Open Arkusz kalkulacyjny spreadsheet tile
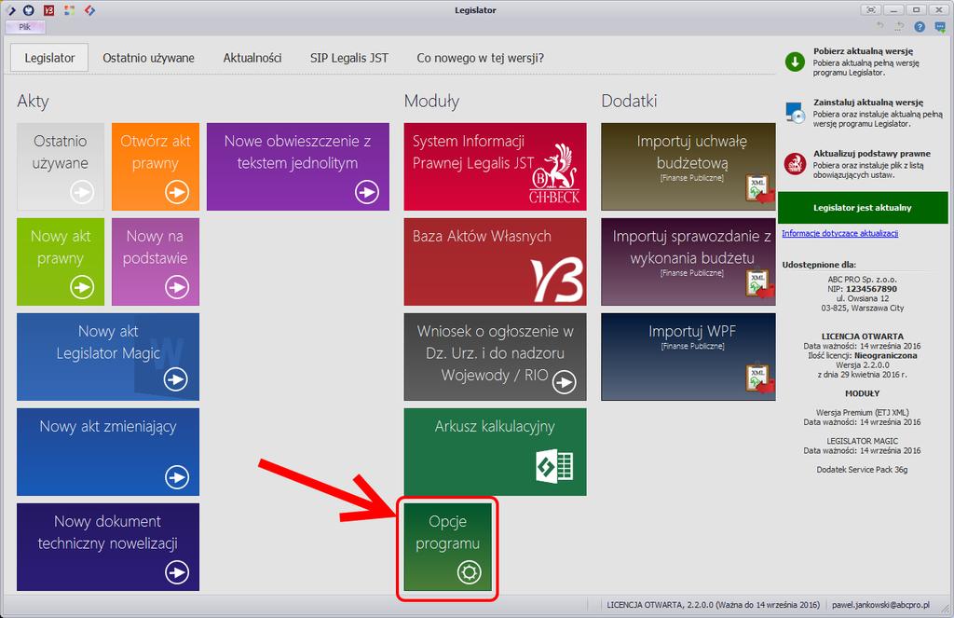Image resolution: width=954 pixels, height=618 pixels. 496,452
